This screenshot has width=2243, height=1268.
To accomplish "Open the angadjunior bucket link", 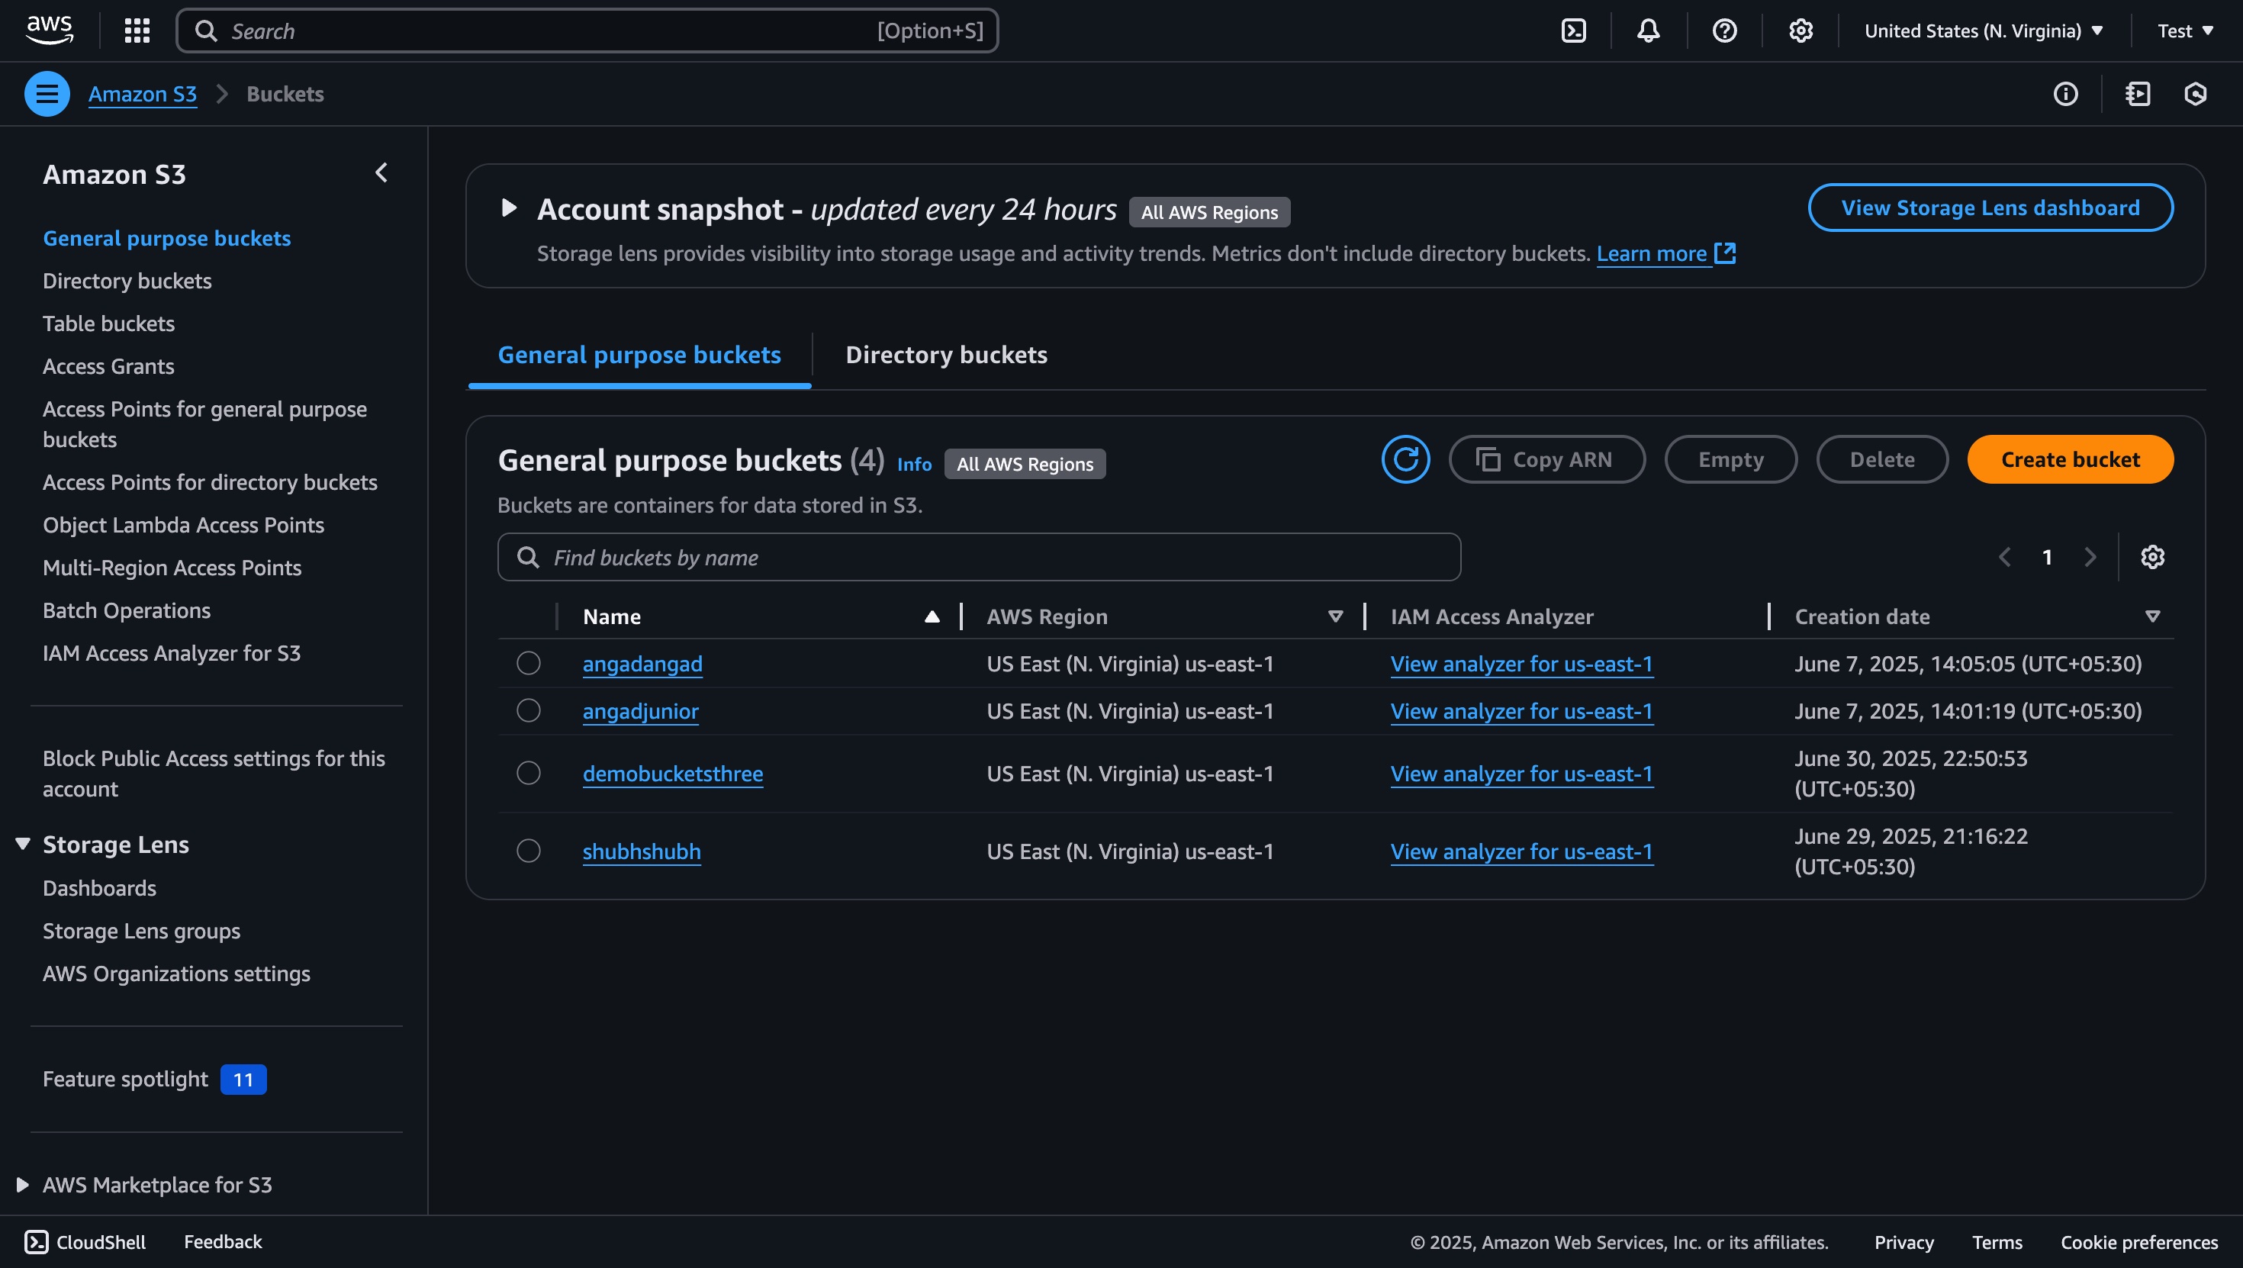I will 640,712.
